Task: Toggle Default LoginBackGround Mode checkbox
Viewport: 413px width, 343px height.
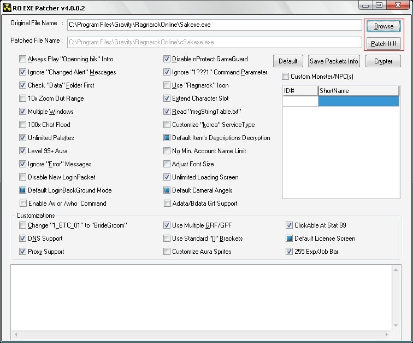Action: [23, 190]
